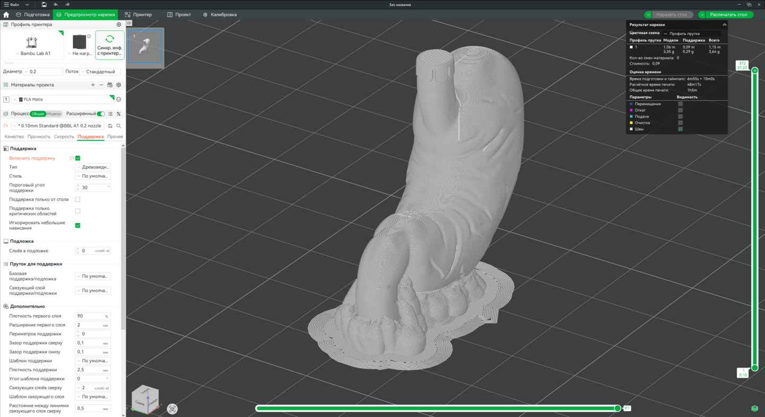
Task: Toggle the 'Включить поддержку' checkbox
Action: coord(78,158)
